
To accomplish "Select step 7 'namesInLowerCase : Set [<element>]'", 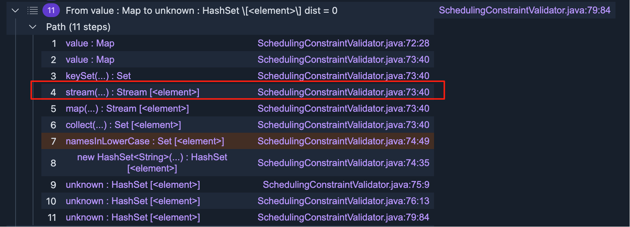I will (x=145, y=141).
